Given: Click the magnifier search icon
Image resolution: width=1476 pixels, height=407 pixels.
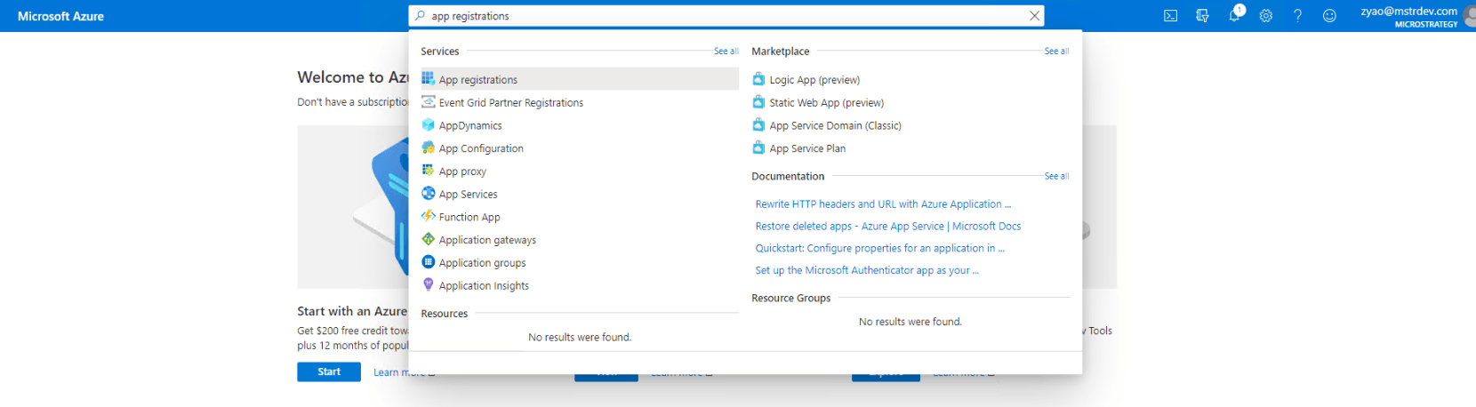Looking at the screenshot, I should coord(420,16).
